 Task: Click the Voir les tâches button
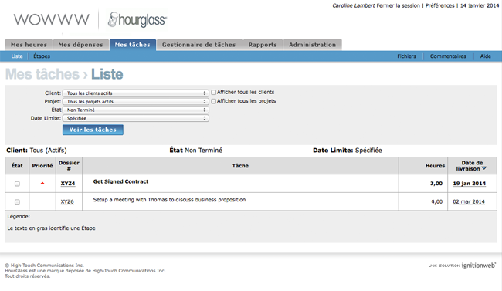(x=93, y=130)
